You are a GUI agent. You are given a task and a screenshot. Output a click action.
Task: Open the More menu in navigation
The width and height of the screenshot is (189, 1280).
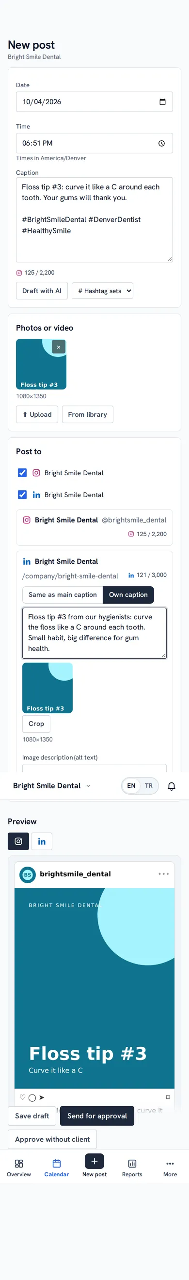(x=170, y=1168)
